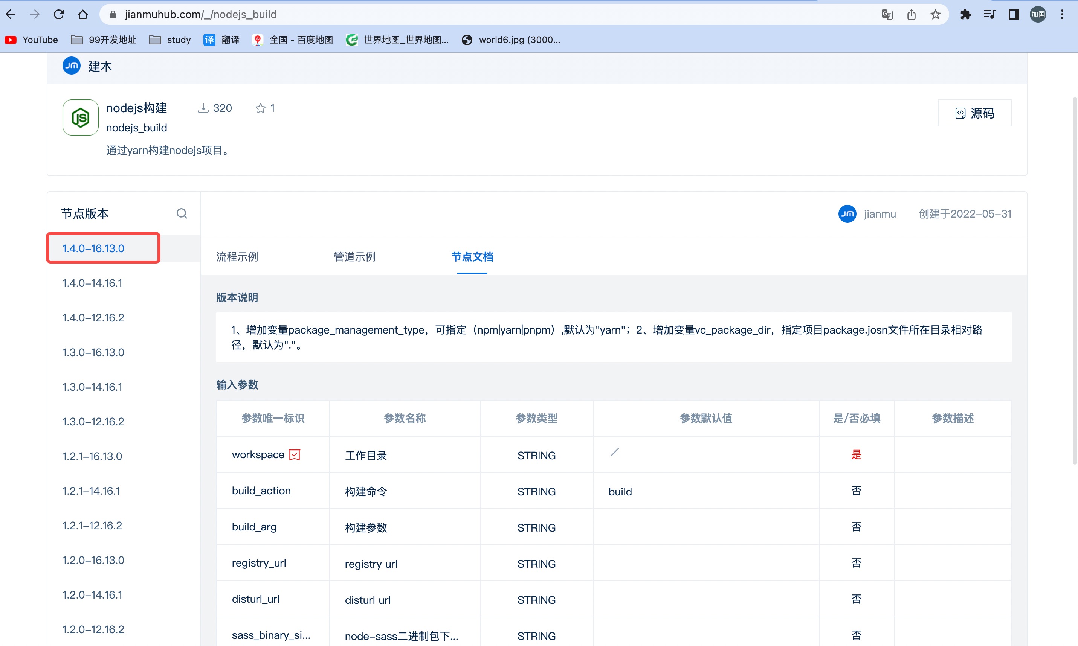Open the 99开发地址 bookmarks folder
Viewport: 1078px width, 646px height.
coord(104,40)
